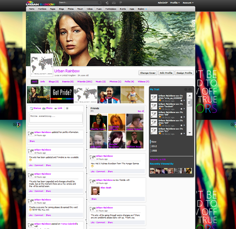
Task: Open the 'Got Pride?' photo thumbnail
Action: pos(62,95)
